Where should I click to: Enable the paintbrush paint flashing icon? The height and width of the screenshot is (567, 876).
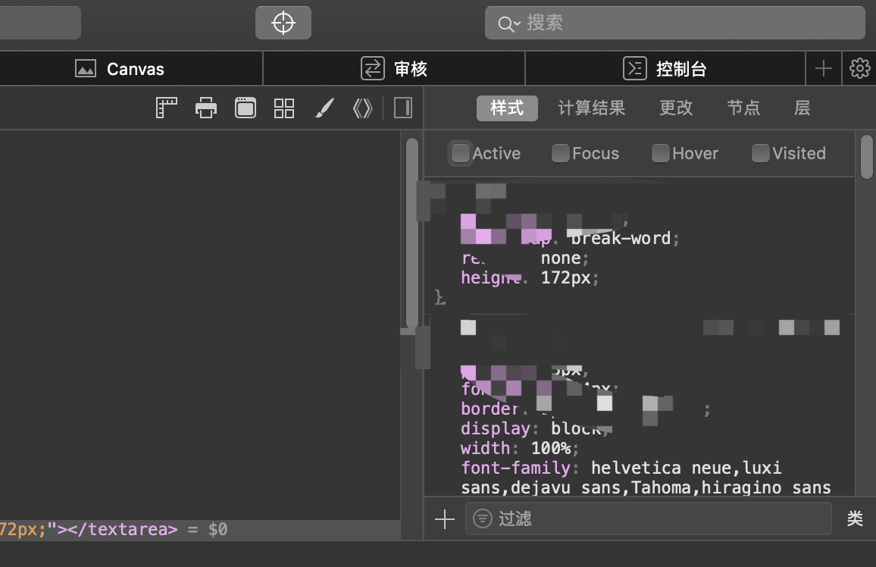coord(324,108)
